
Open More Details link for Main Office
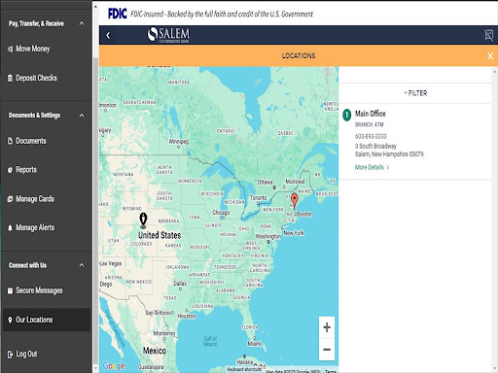tap(372, 167)
